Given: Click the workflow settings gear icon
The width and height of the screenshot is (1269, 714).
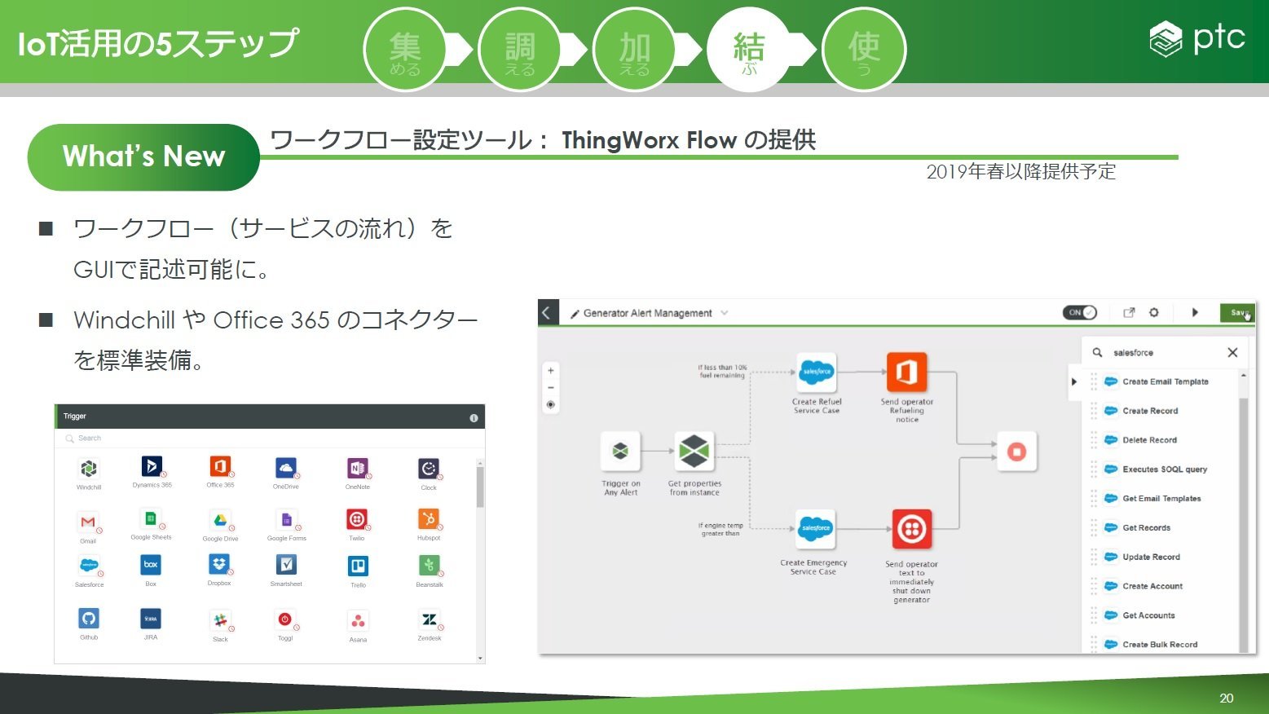Looking at the screenshot, I should pyautogui.click(x=1154, y=312).
